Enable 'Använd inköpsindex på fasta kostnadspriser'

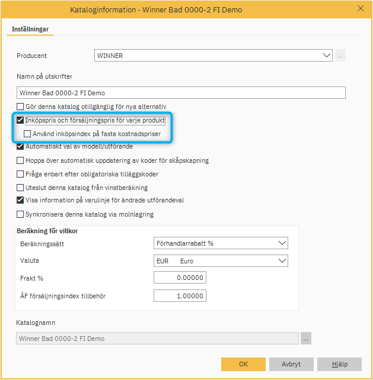tap(27, 134)
